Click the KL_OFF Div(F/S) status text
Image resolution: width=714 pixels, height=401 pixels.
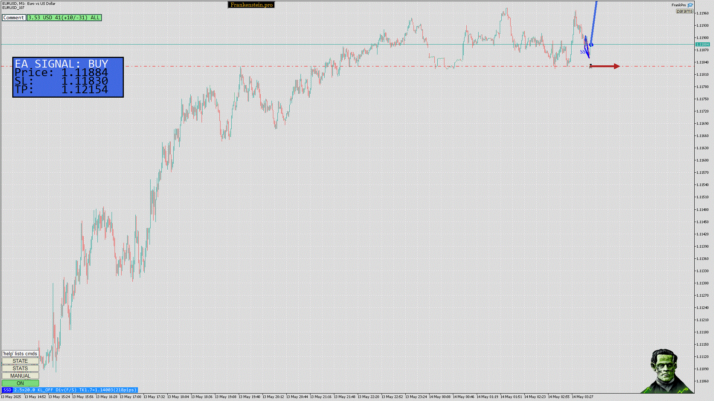57,390
